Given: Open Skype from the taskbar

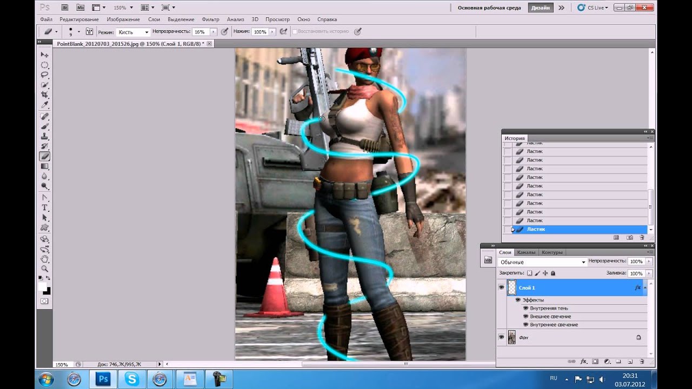Looking at the screenshot, I should point(131,379).
